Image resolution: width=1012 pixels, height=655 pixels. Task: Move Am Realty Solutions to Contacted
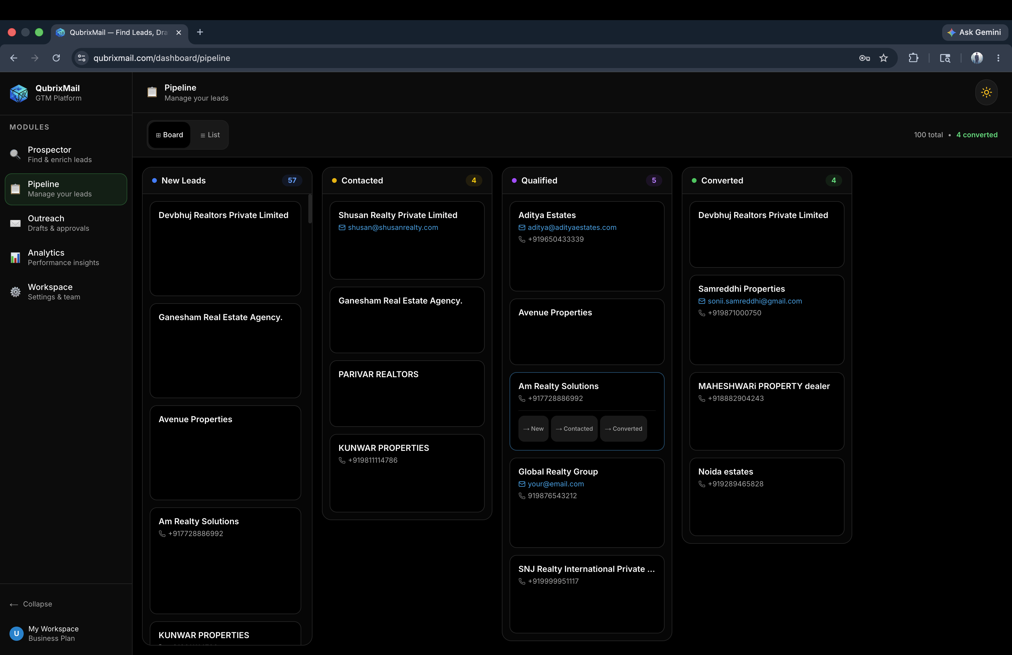574,428
